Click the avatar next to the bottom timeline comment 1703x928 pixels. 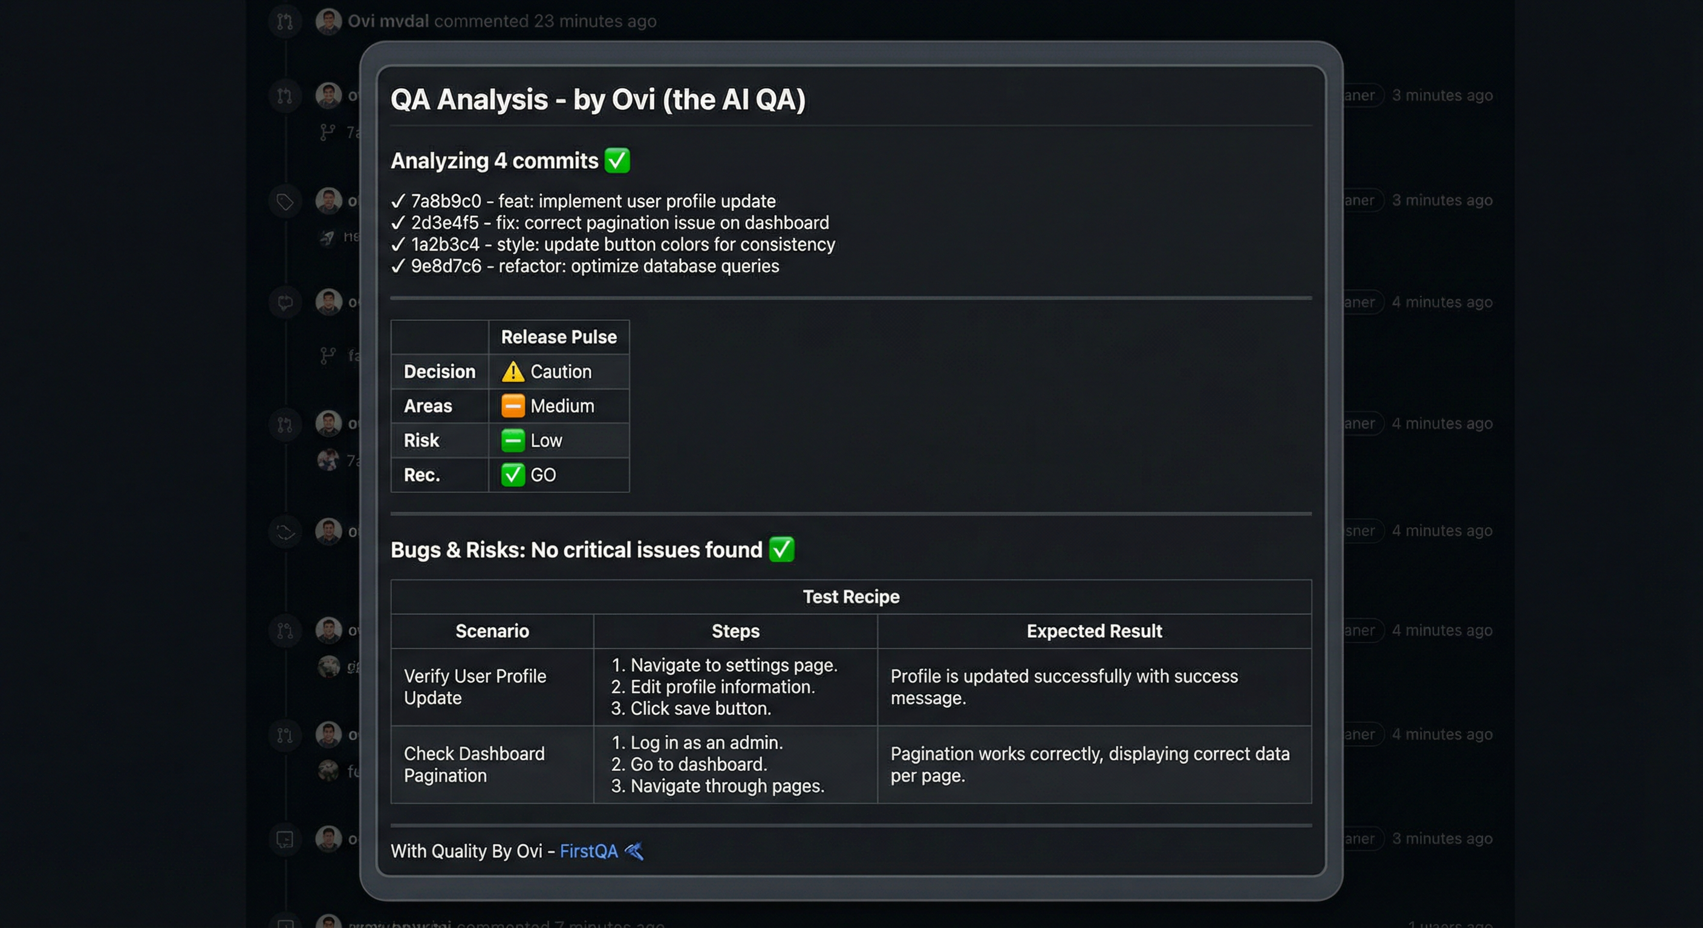tap(328, 922)
